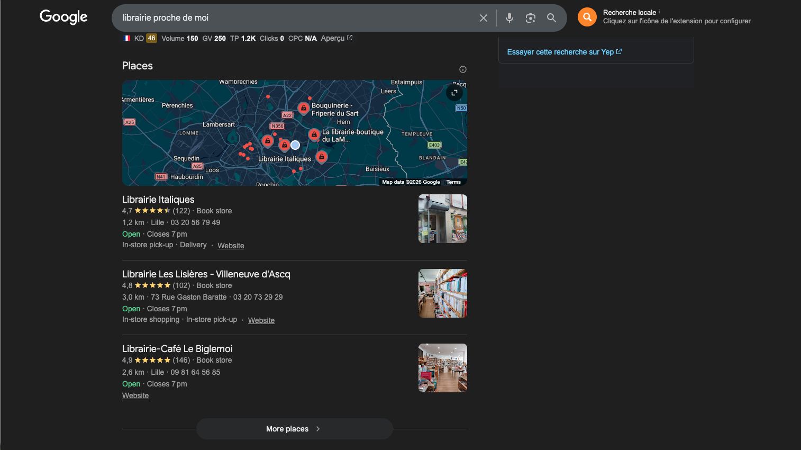
Task: Open the Aperçu external link
Action: click(336, 38)
